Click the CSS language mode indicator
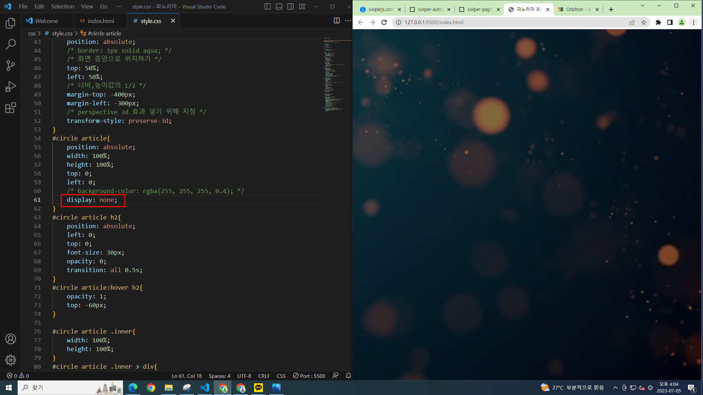Screen dimensions: 703x395 (x=281, y=376)
